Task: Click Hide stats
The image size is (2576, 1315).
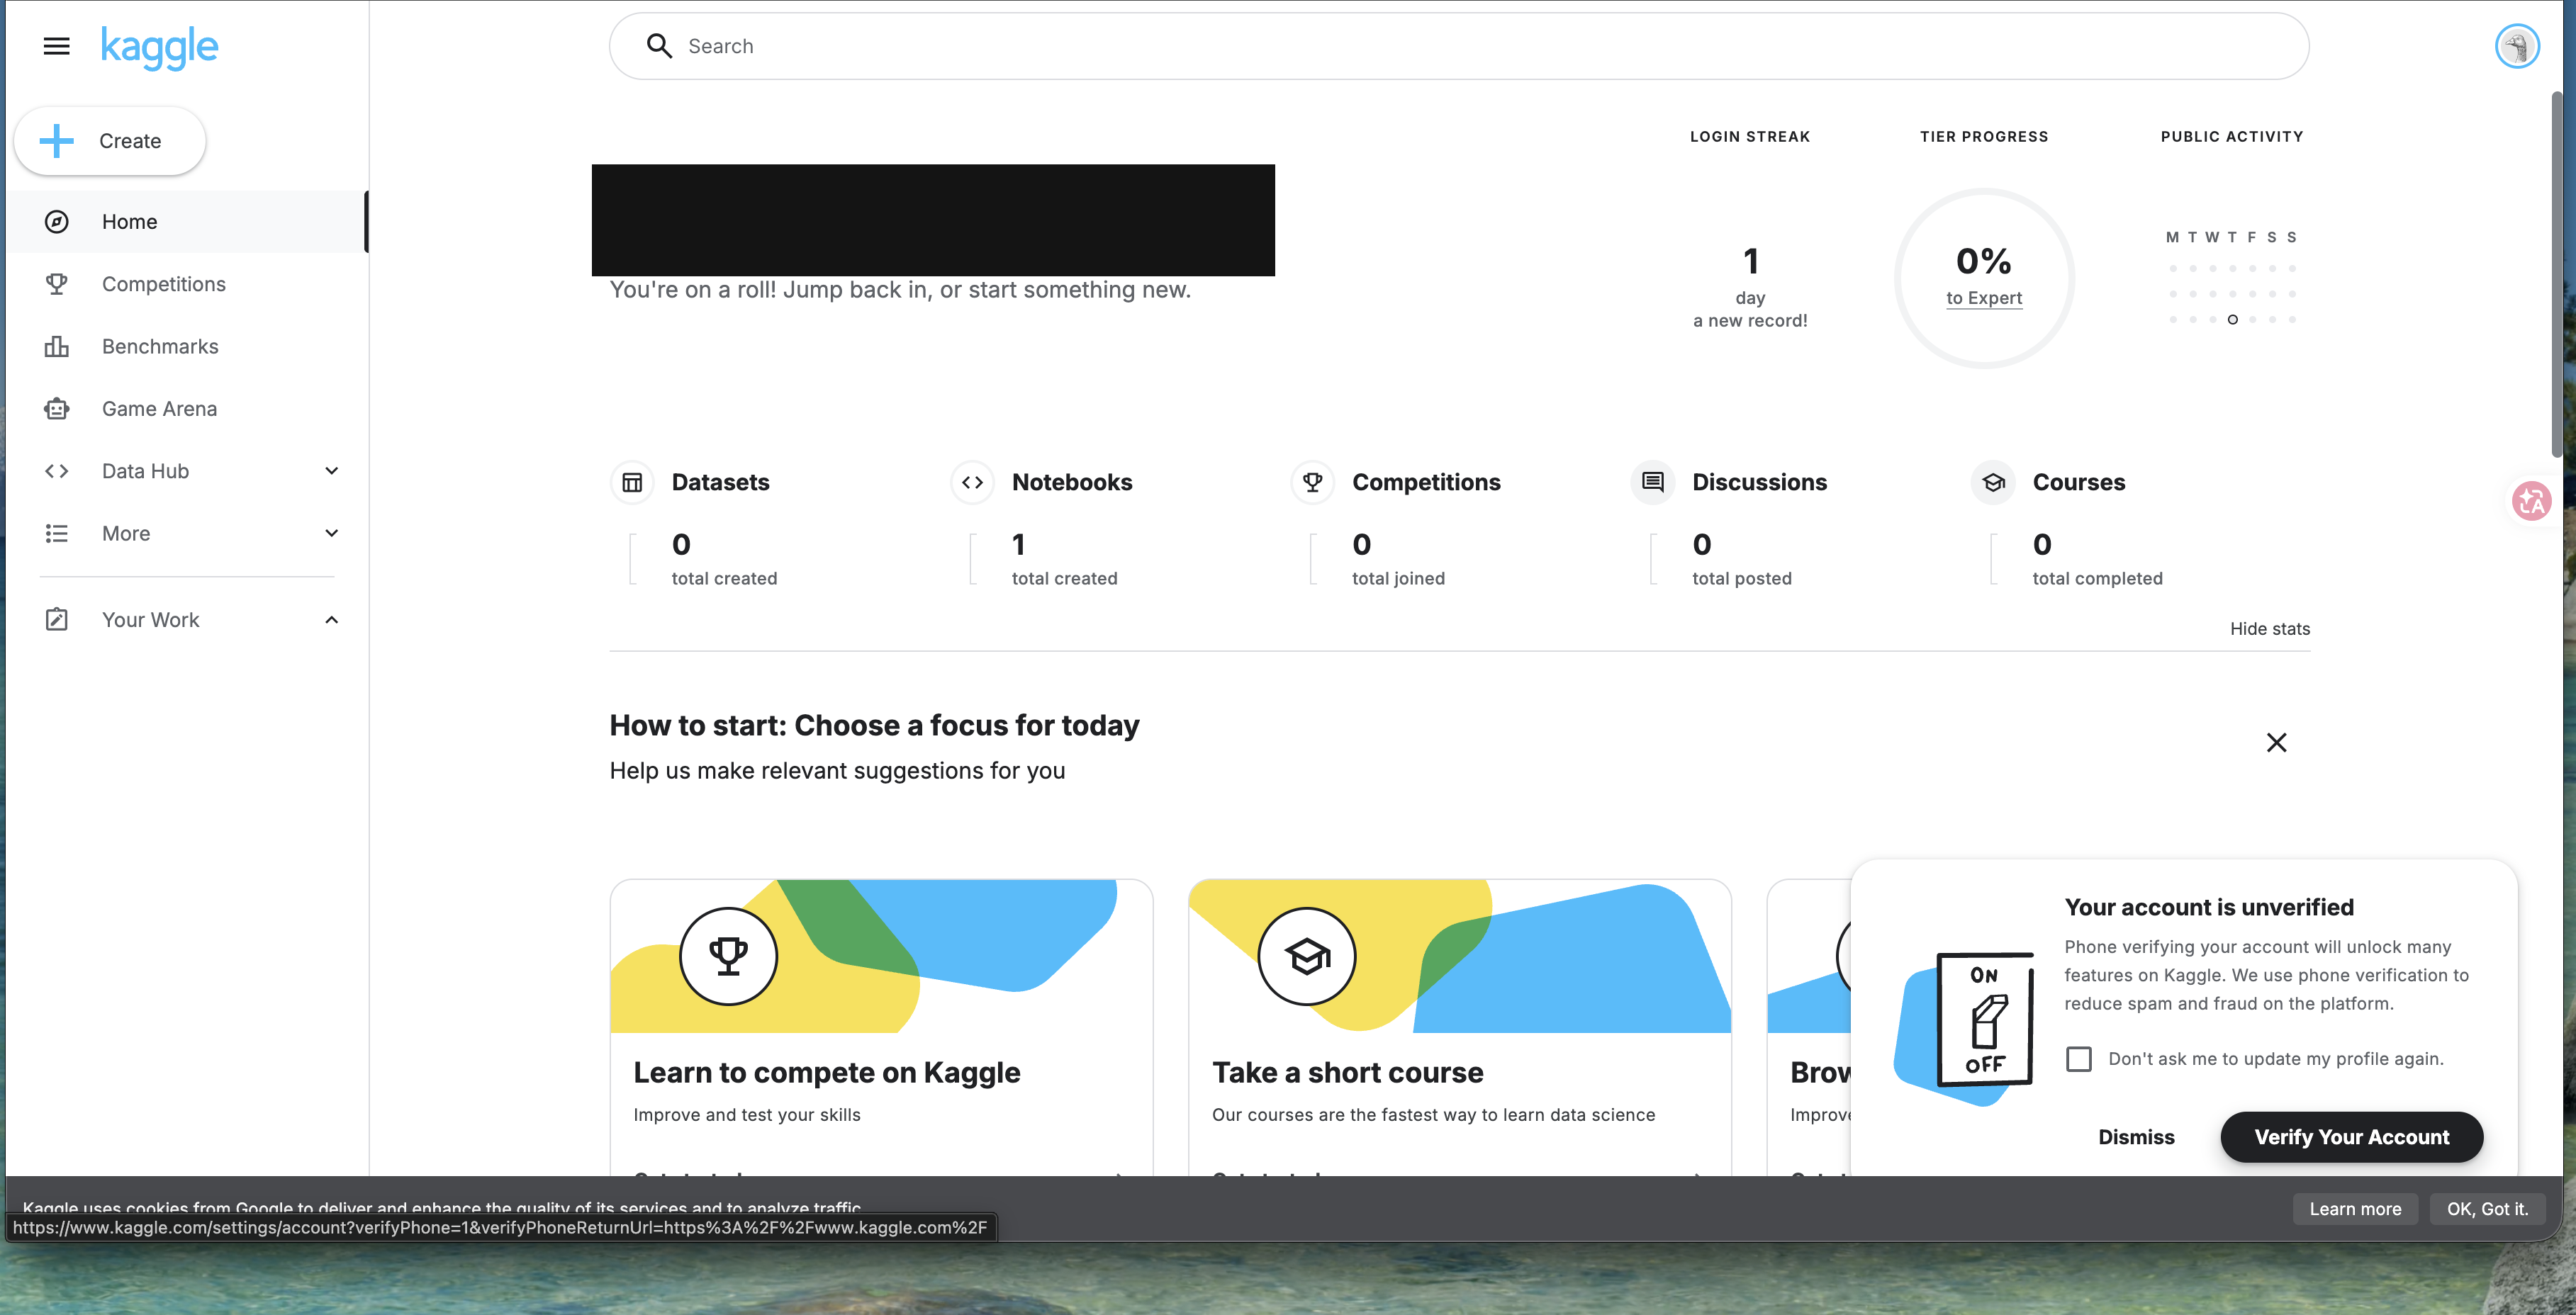Action: 2270,628
